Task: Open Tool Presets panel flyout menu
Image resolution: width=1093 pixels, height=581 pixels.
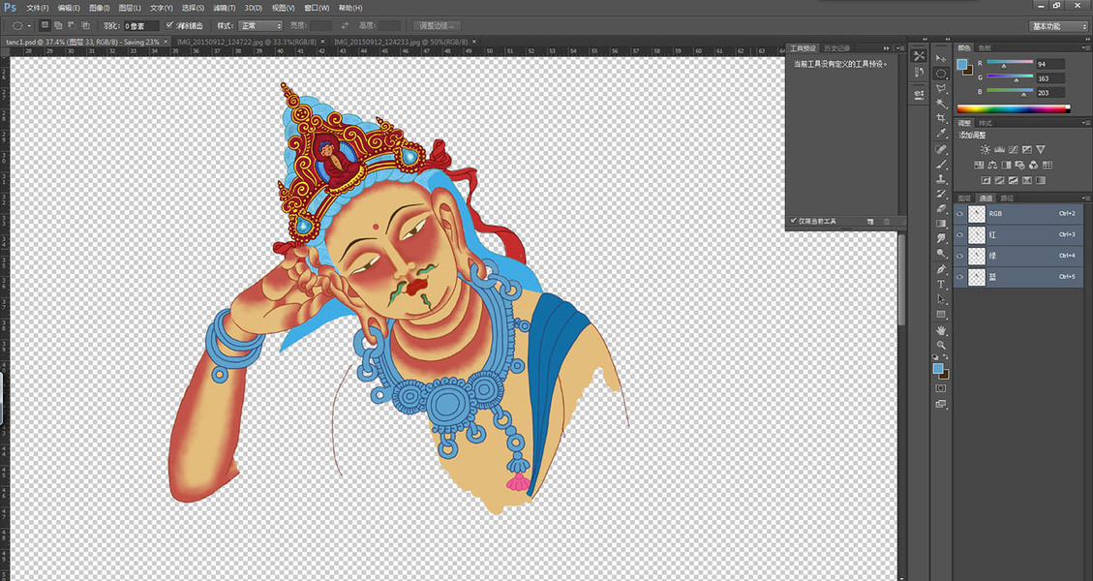Action: click(x=900, y=48)
